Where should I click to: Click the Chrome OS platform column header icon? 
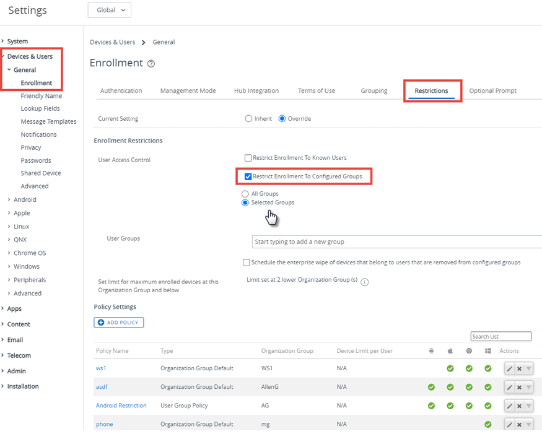pyautogui.click(x=469, y=351)
